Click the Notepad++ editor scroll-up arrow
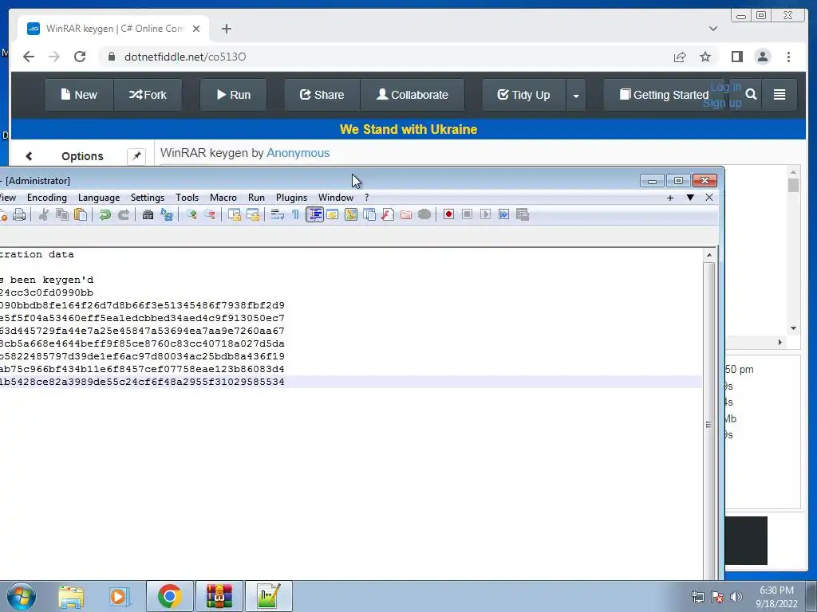This screenshot has width=817, height=612. [708, 255]
